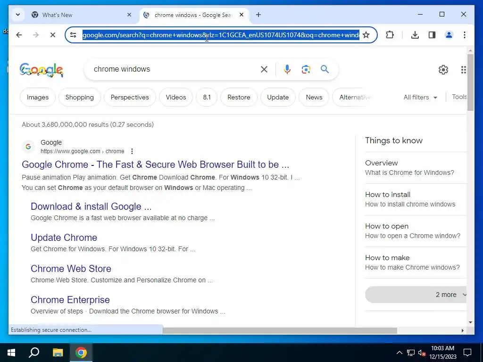Click the scroll right arrow
Viewport: 483px width, 362px height.
tap(462, 330)
